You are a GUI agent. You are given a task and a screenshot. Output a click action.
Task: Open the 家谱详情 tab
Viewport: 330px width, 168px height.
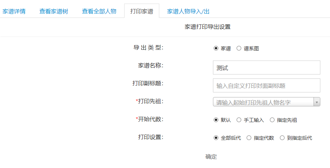click(x=14, y=11)
